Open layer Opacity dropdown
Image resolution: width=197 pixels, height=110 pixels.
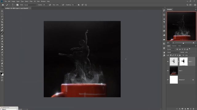189,52
